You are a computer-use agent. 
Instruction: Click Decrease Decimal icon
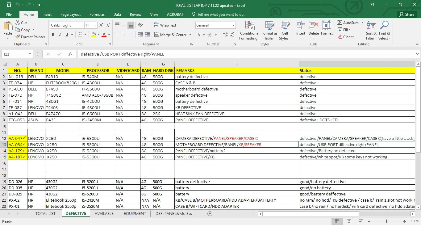point(232,35)
